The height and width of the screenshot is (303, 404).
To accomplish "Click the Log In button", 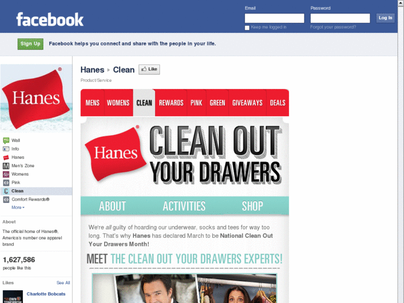I will coord(385,18).
